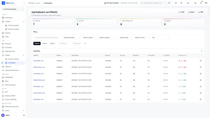Collapse the sidebar with the arrow button
210x118 pixels.
[x=24, y=3]
